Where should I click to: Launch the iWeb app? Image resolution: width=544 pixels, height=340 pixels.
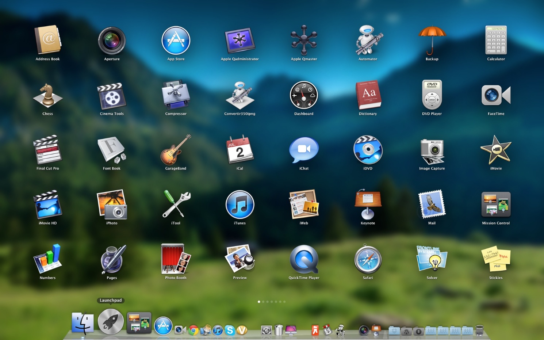[x=304, y=204]
